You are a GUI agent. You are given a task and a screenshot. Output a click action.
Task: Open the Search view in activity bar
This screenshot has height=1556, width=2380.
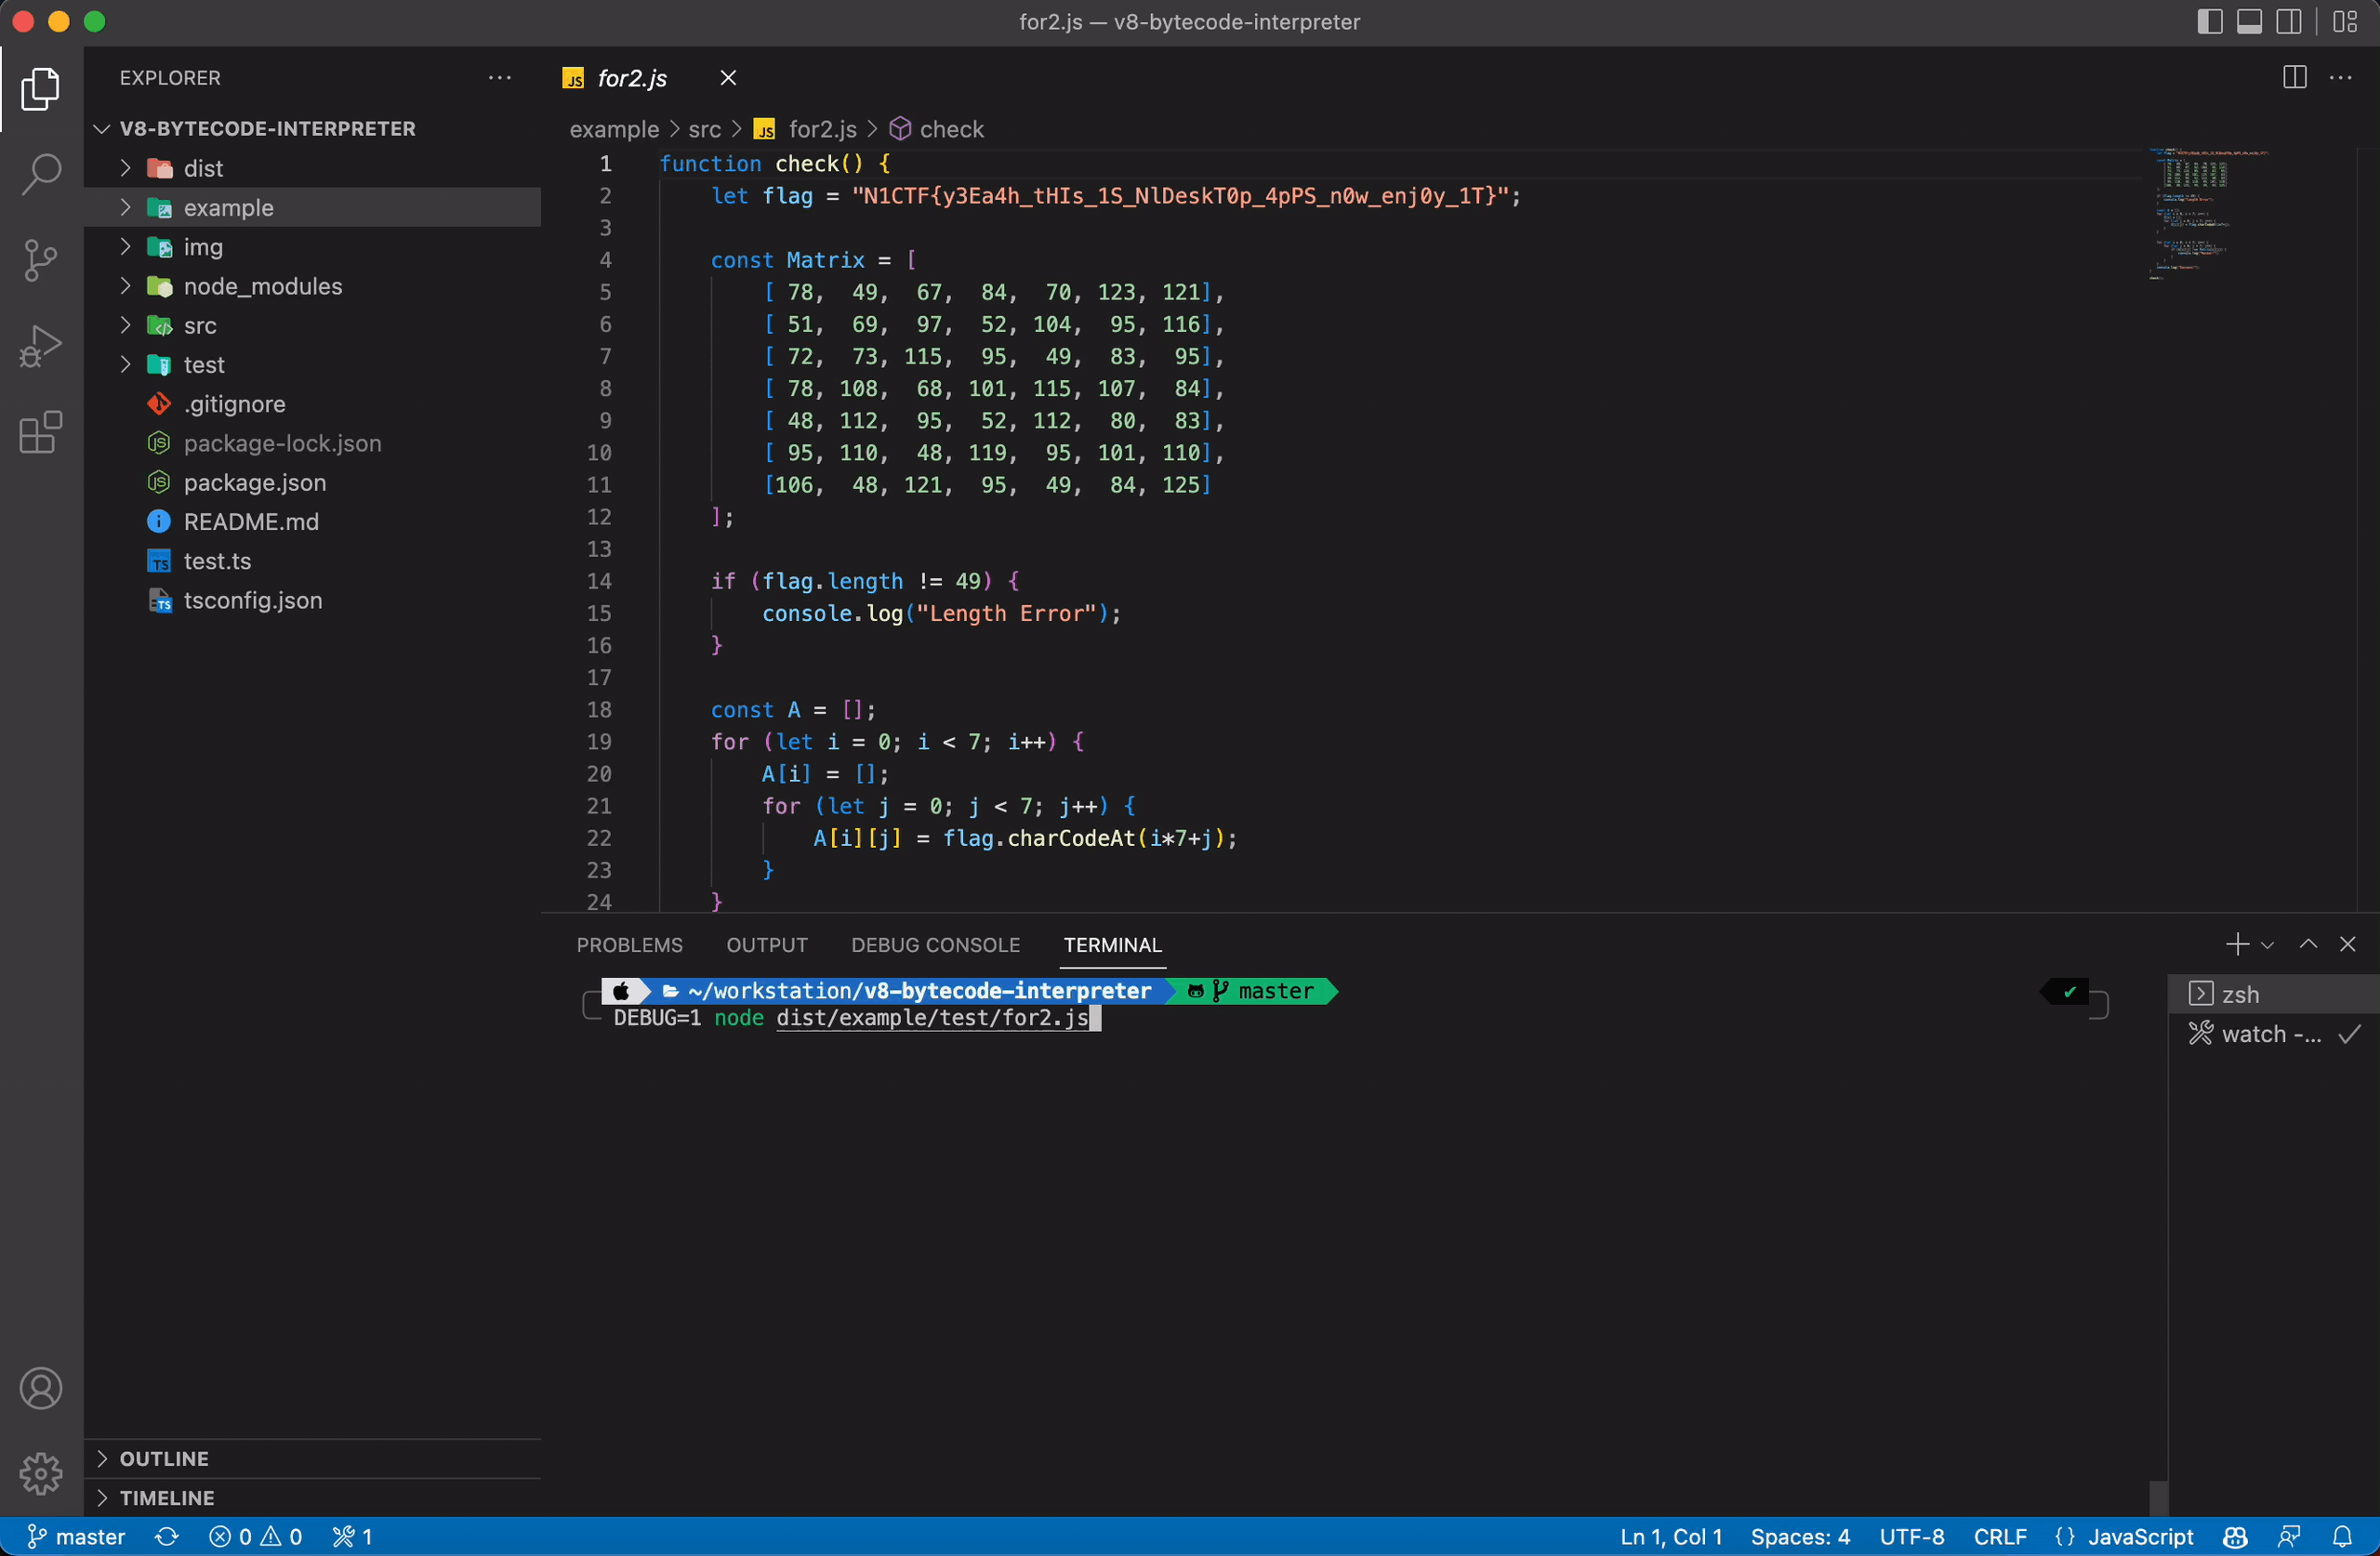pos(41,174)
